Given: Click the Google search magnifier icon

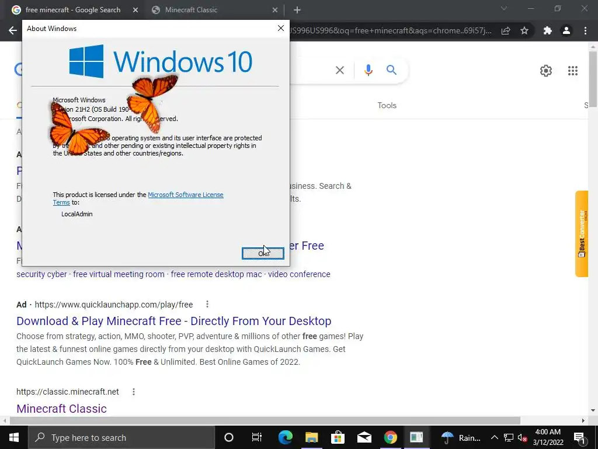Looking at the screenshot, I should click(x=391, y=70).
